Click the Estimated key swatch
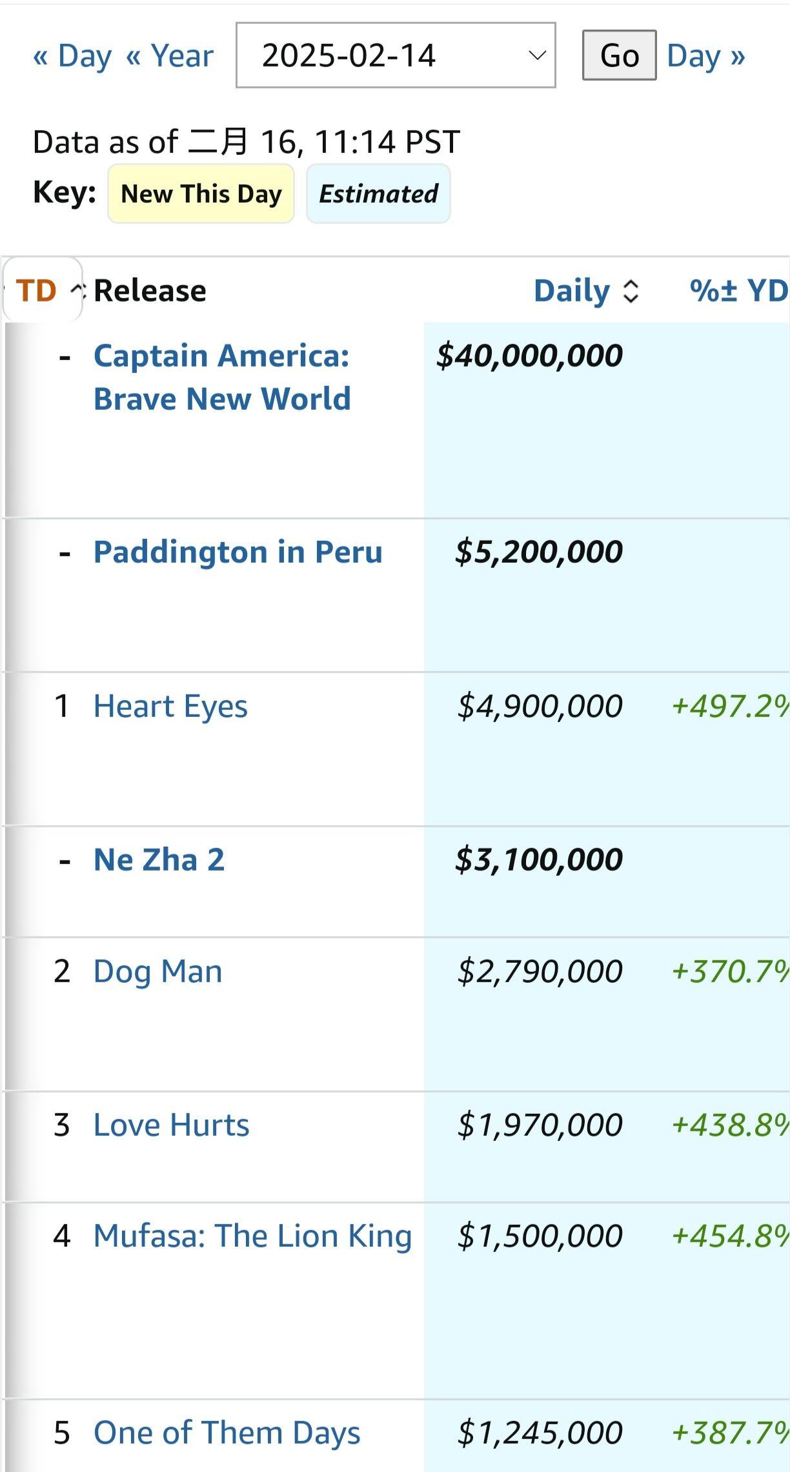Screen dimensions: 790x1472 click(x=378, y=194)
